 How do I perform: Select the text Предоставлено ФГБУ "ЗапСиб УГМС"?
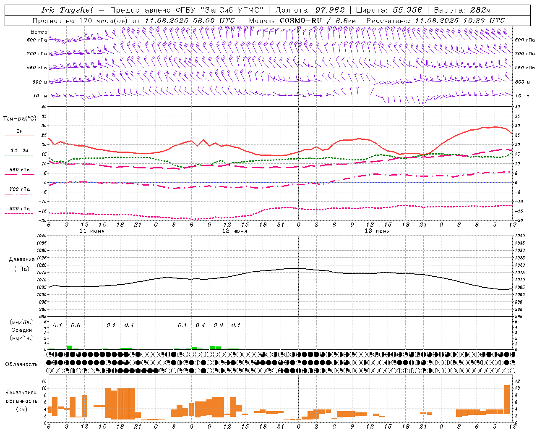[x=187, y=10]
